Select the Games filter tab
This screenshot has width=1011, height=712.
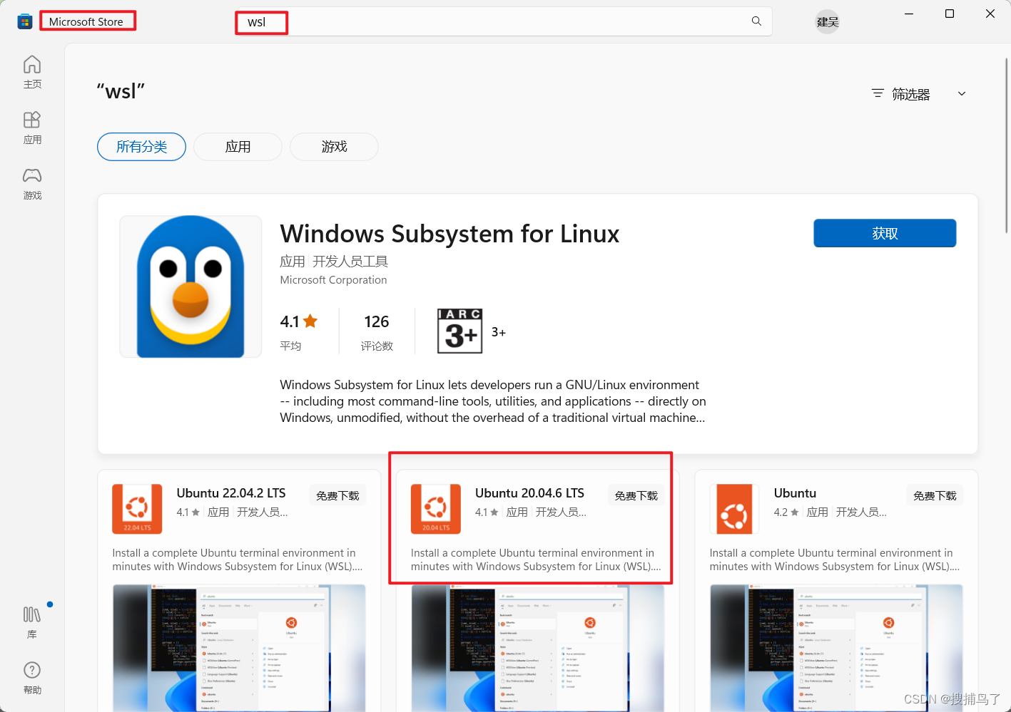(x=334, y=147)
